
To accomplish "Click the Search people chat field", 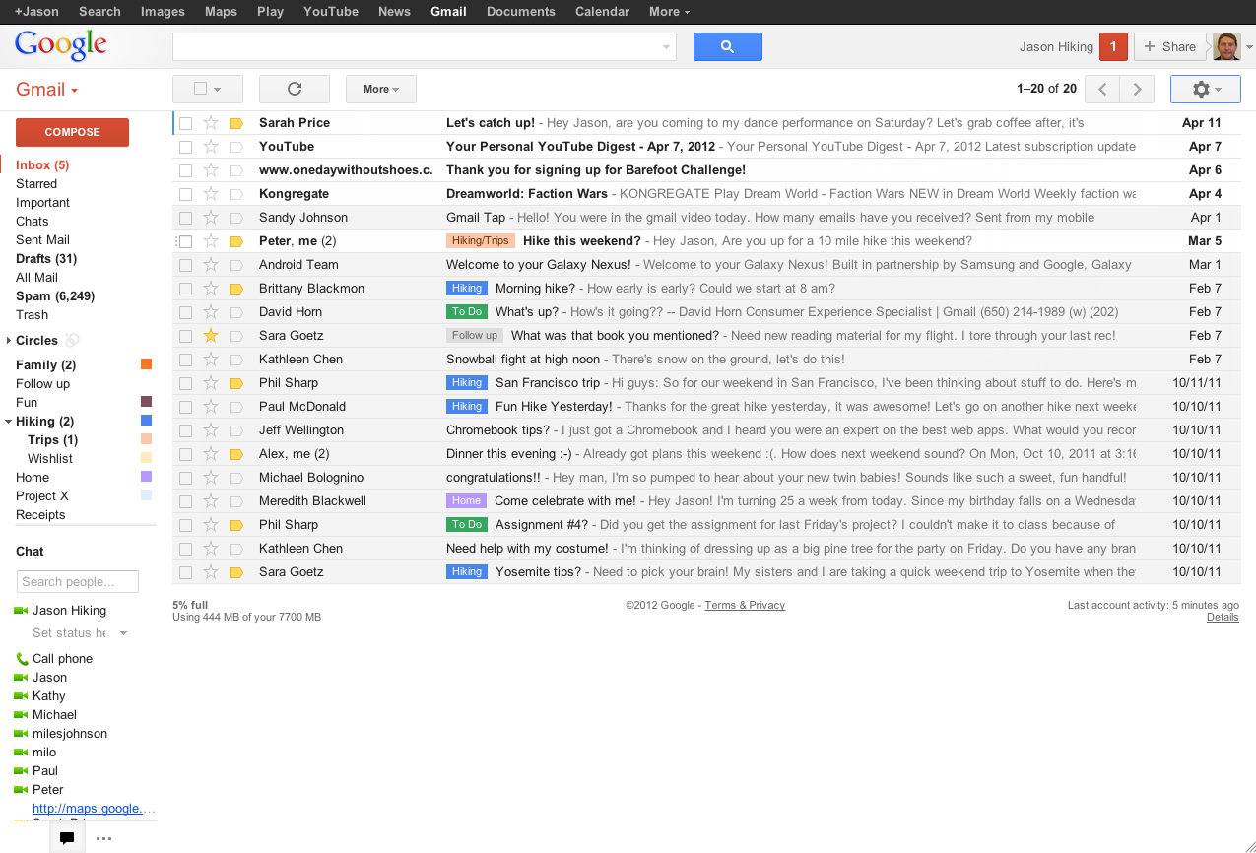I will tap(78, 582).
